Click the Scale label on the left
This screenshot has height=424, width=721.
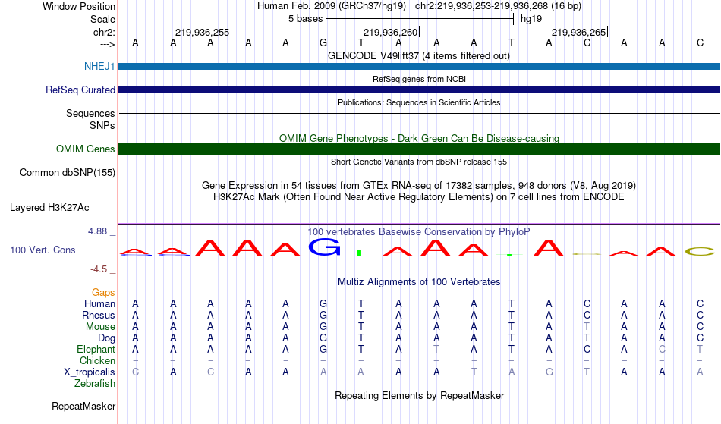[x=103, y=19]
